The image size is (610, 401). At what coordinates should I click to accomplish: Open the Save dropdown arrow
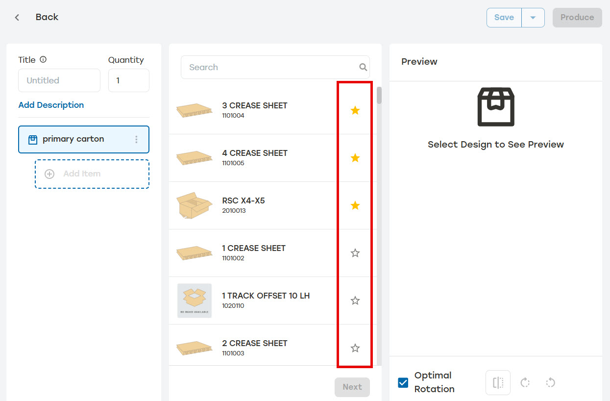coord(533,17)
